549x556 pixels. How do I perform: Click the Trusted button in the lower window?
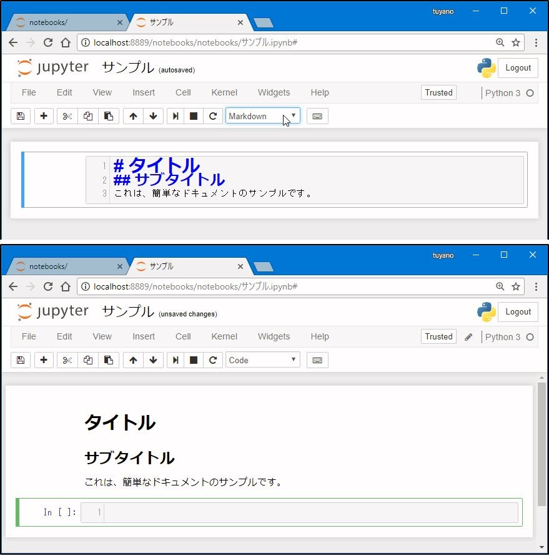click(438, 336)
